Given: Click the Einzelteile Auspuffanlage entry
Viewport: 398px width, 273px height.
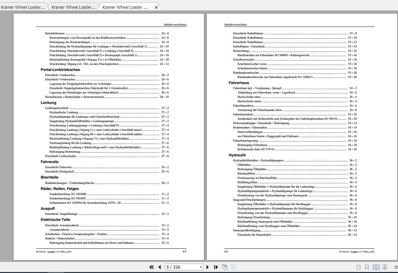Looking at the screenshot, I should [107, 214].
